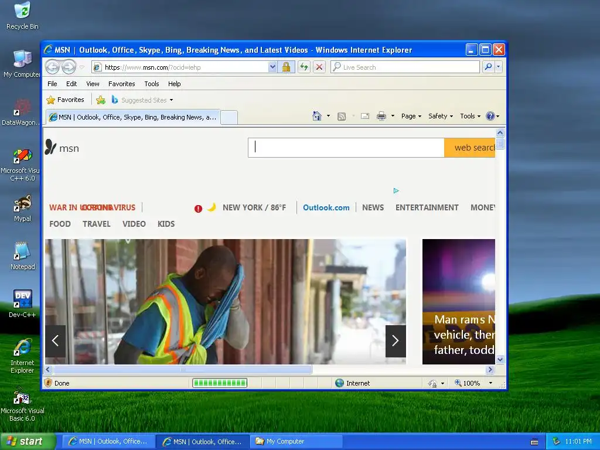600x450 pixels.
Task: Select the Mypal desktop icon
Action: point(23,209)
